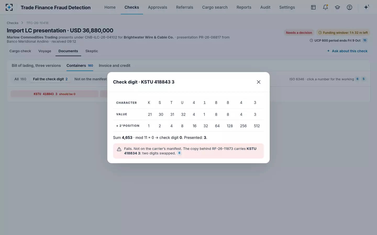The height and width of the screenshot is (235, 377).
Task: Select Containers 160 sub-tab
Action: pos(80,66)
